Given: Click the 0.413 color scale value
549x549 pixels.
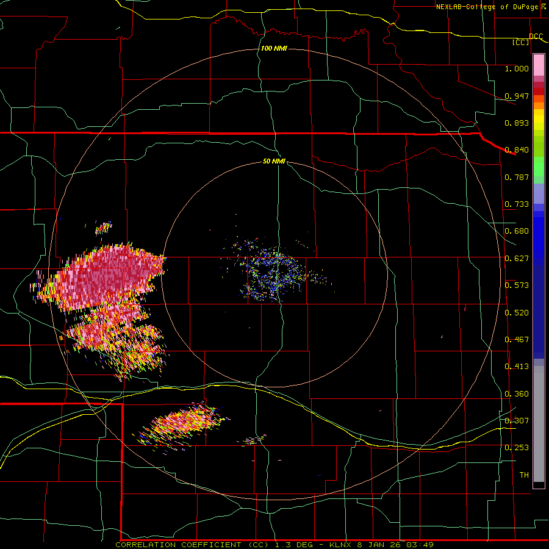Looking at the screenshot, I should tap(517, 367).
